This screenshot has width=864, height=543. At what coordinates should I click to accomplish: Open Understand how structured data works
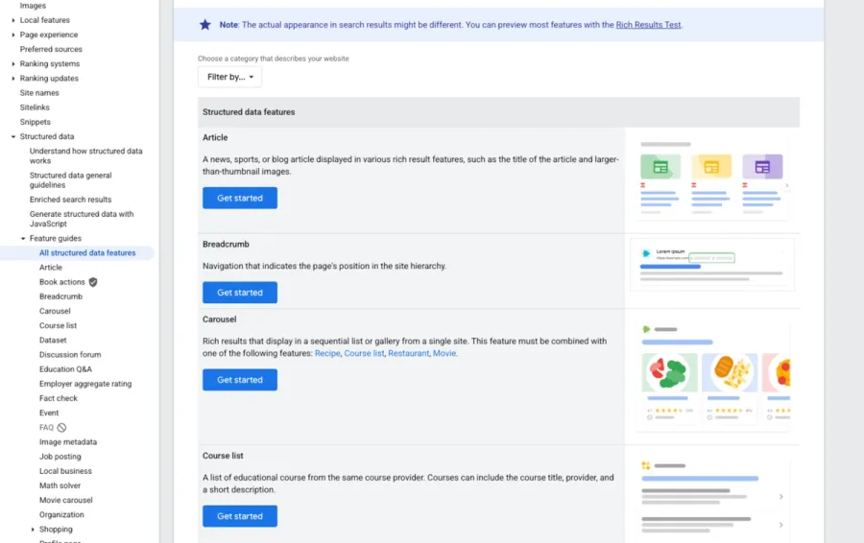point(86,155)
